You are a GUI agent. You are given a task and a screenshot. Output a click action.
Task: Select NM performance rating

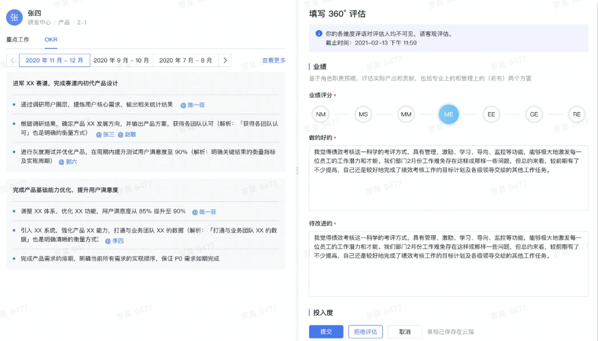(x=320, y=114)
